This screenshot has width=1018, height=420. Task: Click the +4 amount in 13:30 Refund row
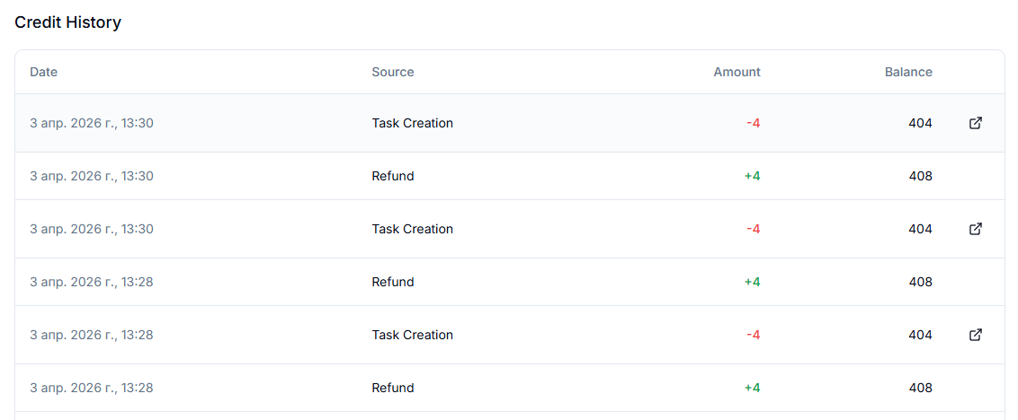753,176
